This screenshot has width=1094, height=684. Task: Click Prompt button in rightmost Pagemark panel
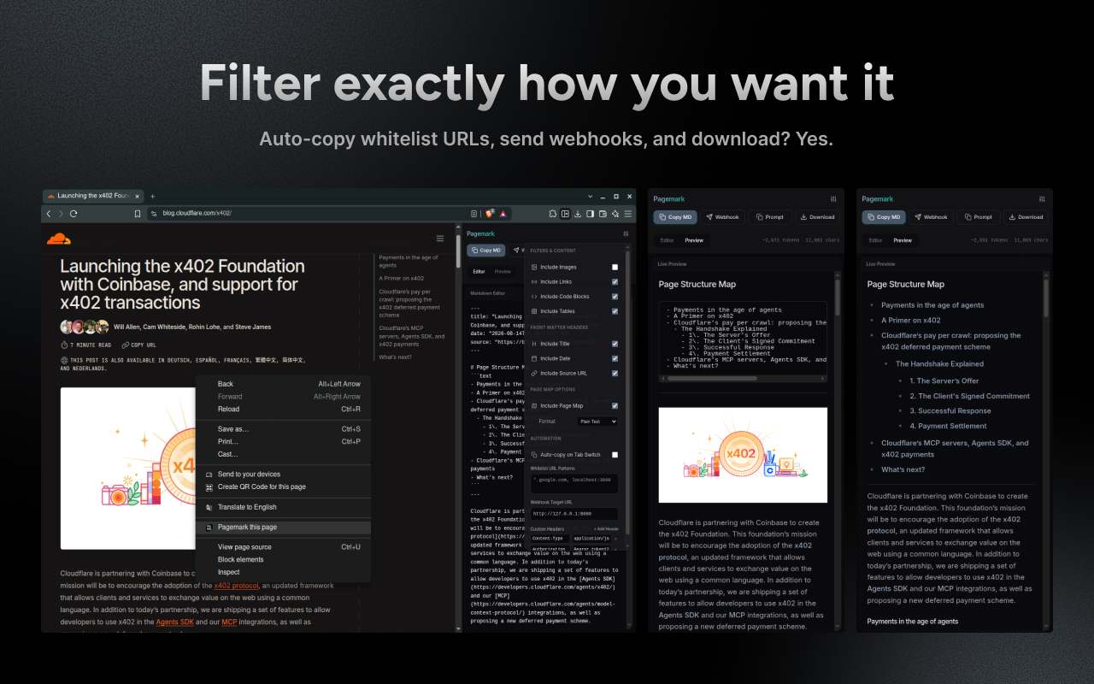(978, 217)
